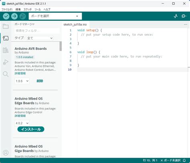Screen dimensions: 190x163
Task: Click the void setup() code line
Action: click(89, 30)
